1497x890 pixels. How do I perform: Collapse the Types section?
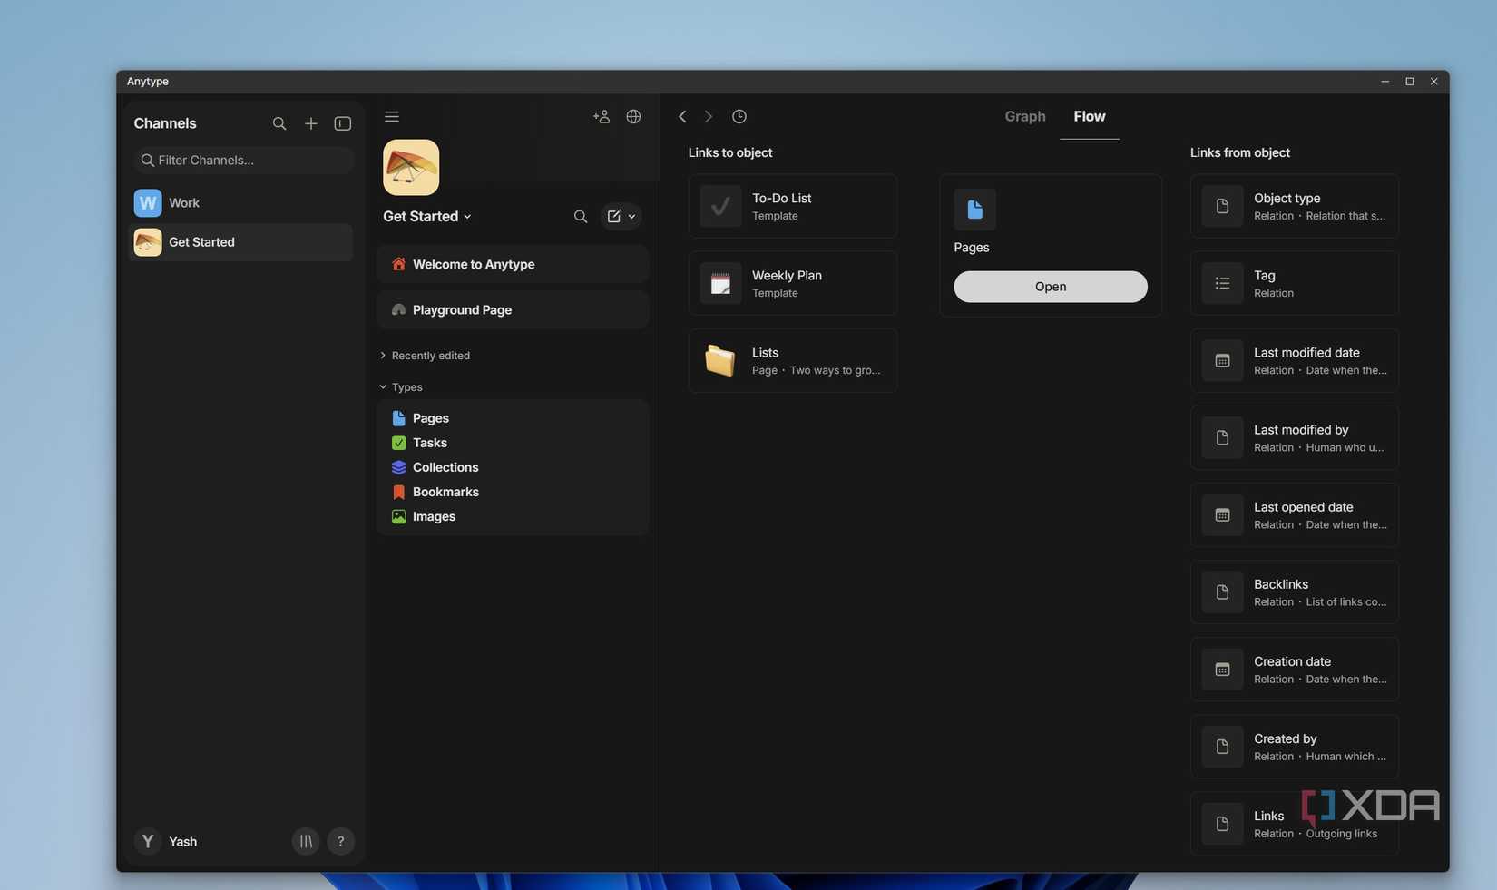[x=401, y=387]
